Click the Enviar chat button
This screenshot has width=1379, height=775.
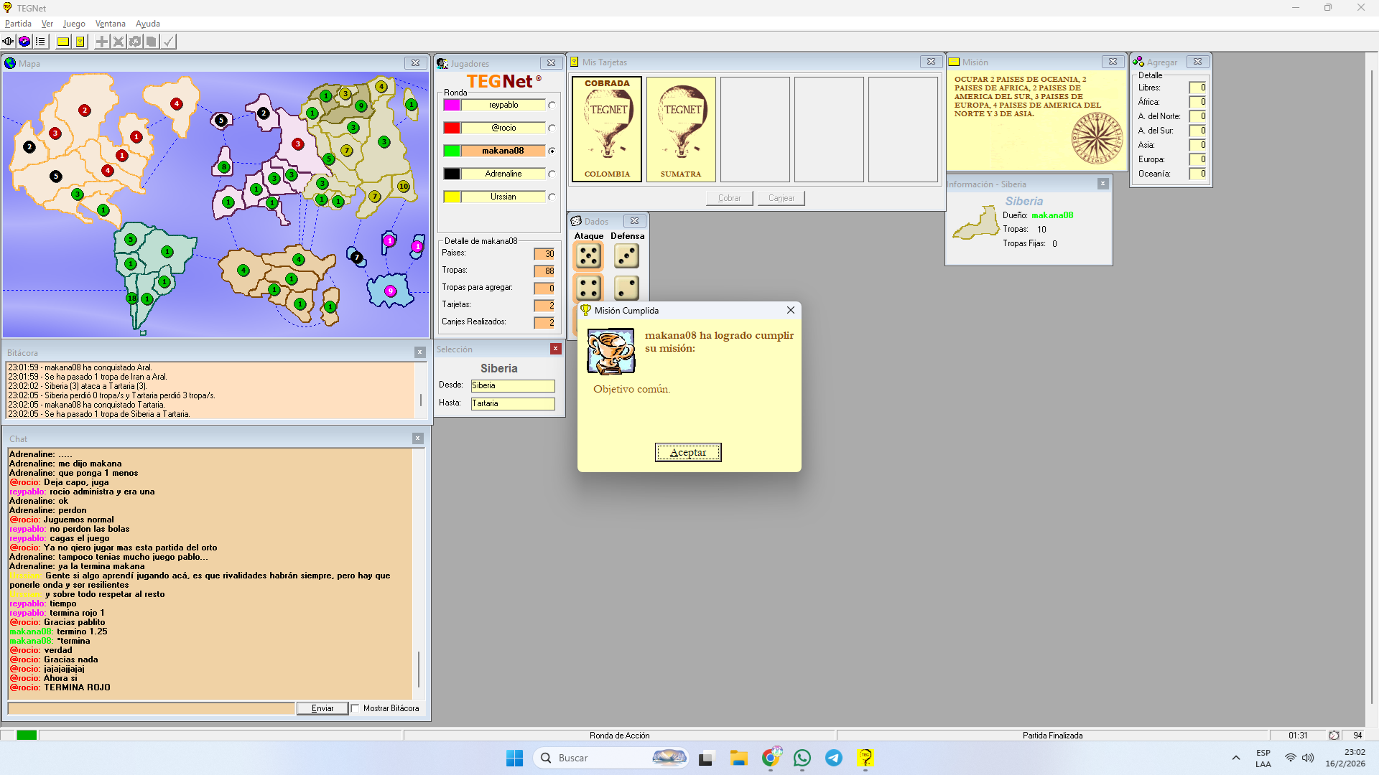(x=322, y=708)
